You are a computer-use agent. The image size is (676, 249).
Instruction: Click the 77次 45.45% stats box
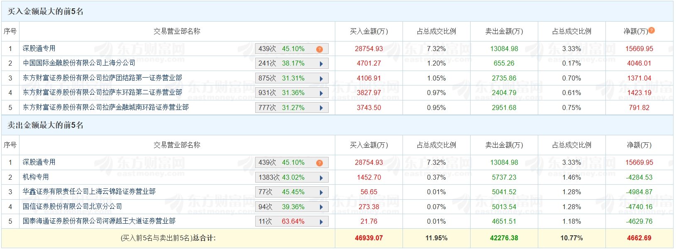[292, 192]
